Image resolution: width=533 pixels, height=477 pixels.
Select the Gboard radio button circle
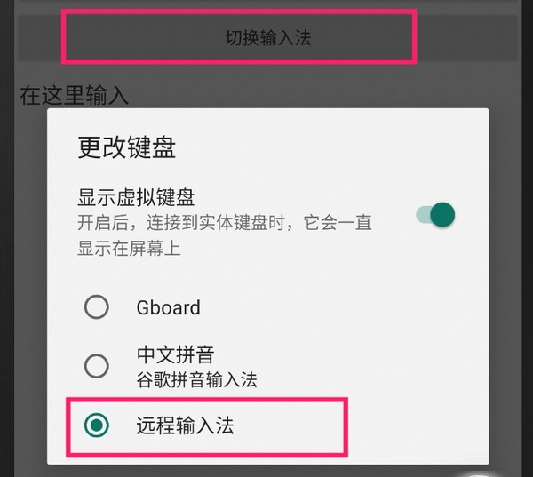[x=96, y=307]
